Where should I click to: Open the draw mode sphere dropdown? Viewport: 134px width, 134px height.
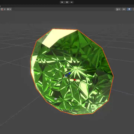click(118, 9)
